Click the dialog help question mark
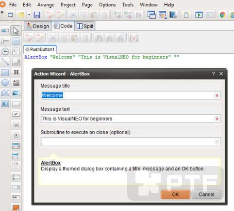The image size is (234, 211). [x=214, y=74]
